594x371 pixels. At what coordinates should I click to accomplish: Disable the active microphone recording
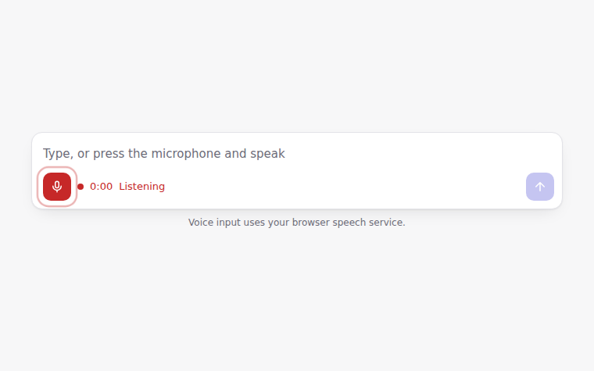click(x=57, y=187)
